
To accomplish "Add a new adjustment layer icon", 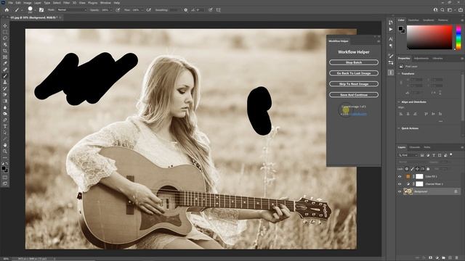I will [437, 258].
